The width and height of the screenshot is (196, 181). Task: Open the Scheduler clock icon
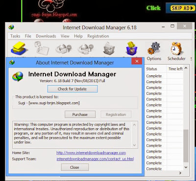pyautogui.click(x=176, y=51)
